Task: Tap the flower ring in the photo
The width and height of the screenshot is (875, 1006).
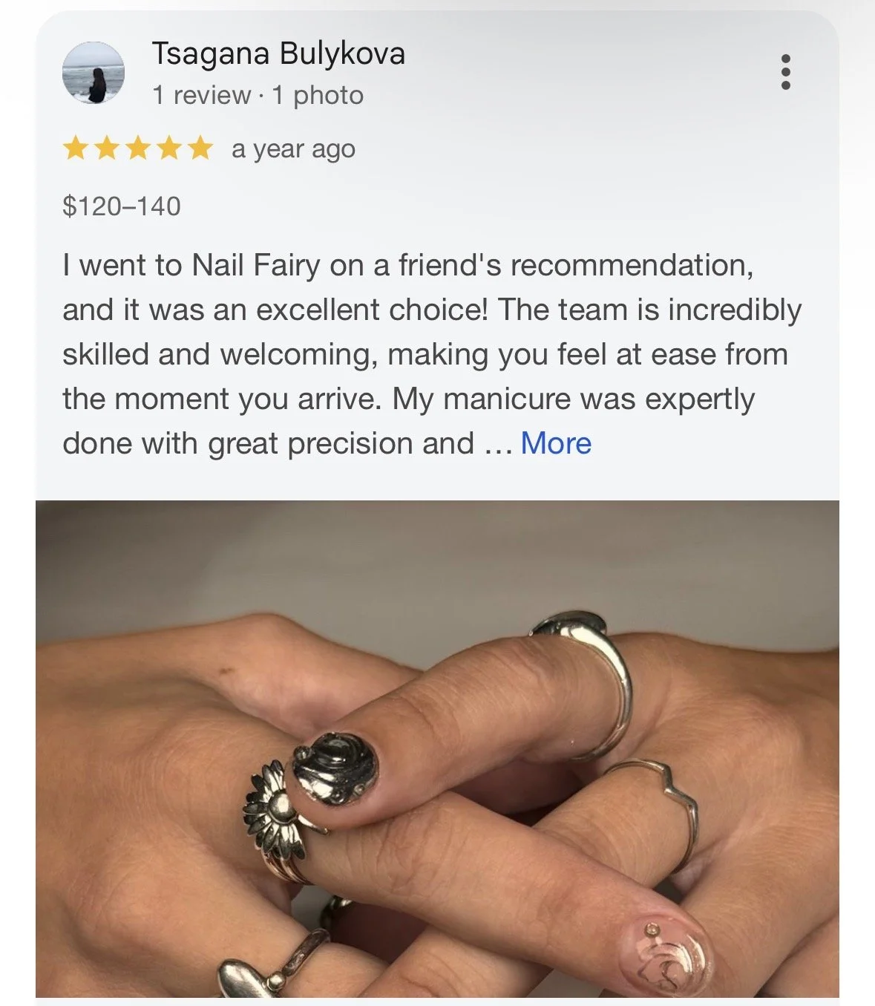Action: pos(278,814)
